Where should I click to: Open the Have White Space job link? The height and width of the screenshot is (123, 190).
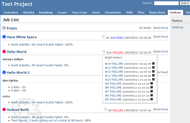coord(22,37)
